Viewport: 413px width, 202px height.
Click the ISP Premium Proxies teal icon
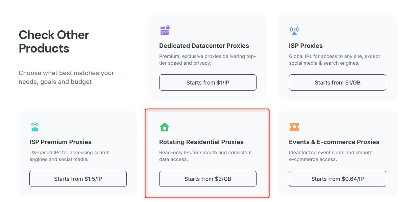coord(35,127)
